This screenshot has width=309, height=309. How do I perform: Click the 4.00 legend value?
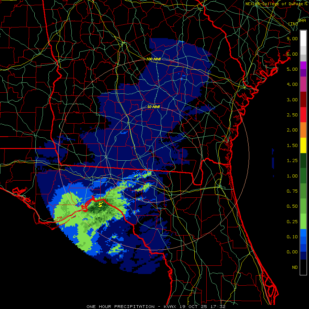[x=292, y=84]
